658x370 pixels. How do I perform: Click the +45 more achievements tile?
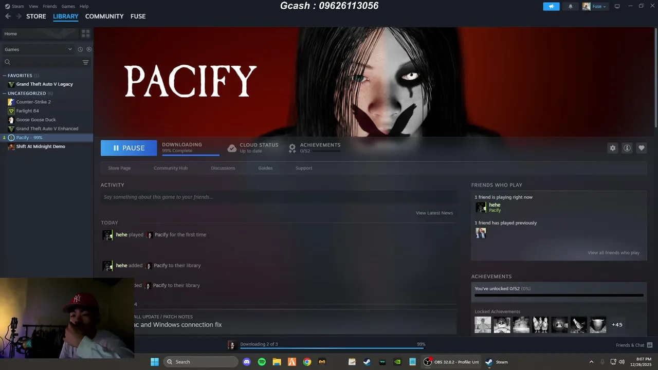pos(617,325)
